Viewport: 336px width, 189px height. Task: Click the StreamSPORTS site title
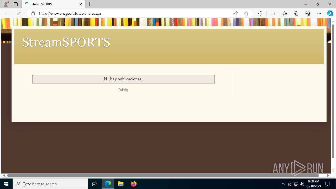(66, 42)
